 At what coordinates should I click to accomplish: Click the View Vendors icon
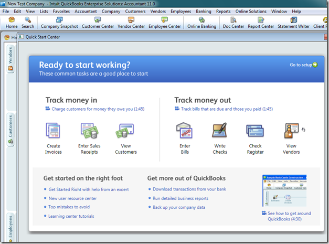(x=291, y=131)
